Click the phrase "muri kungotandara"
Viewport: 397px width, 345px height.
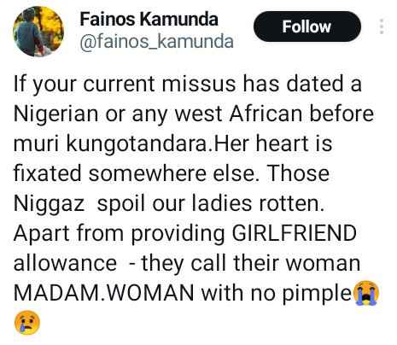tap(110, 144)
